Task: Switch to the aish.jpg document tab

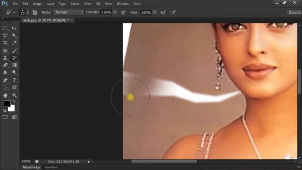Action: pyautogui.click(x=46, y=20)
